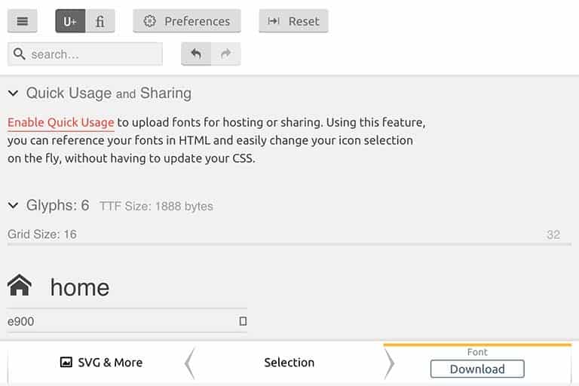Undo the last action
Image resolution: width=579 pixels, height=386 pixels.
tap(196, 54)
